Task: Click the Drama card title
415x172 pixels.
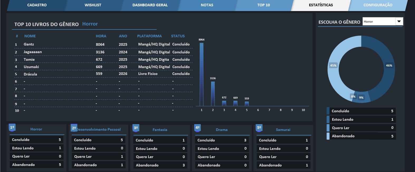Action: pos(222,130)
